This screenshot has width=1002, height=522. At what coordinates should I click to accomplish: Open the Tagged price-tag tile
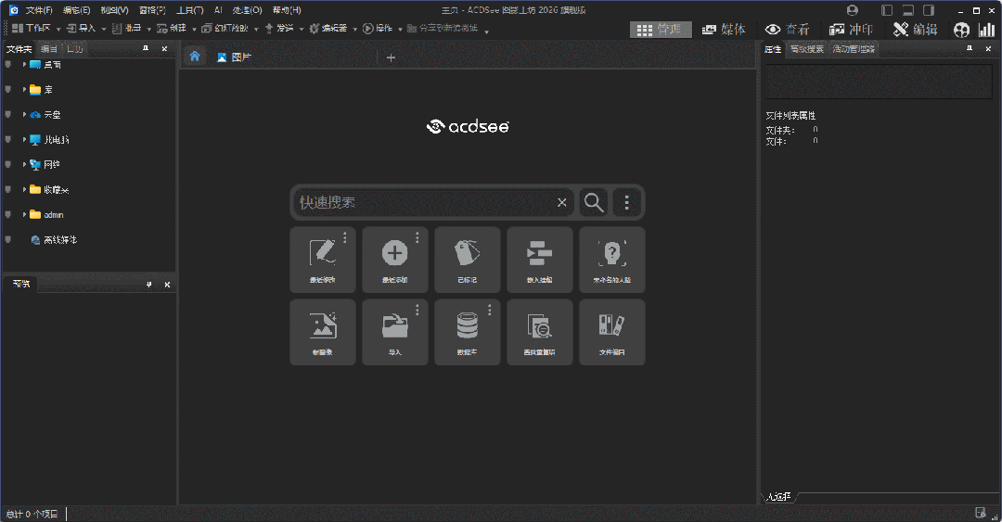(467, 260)
